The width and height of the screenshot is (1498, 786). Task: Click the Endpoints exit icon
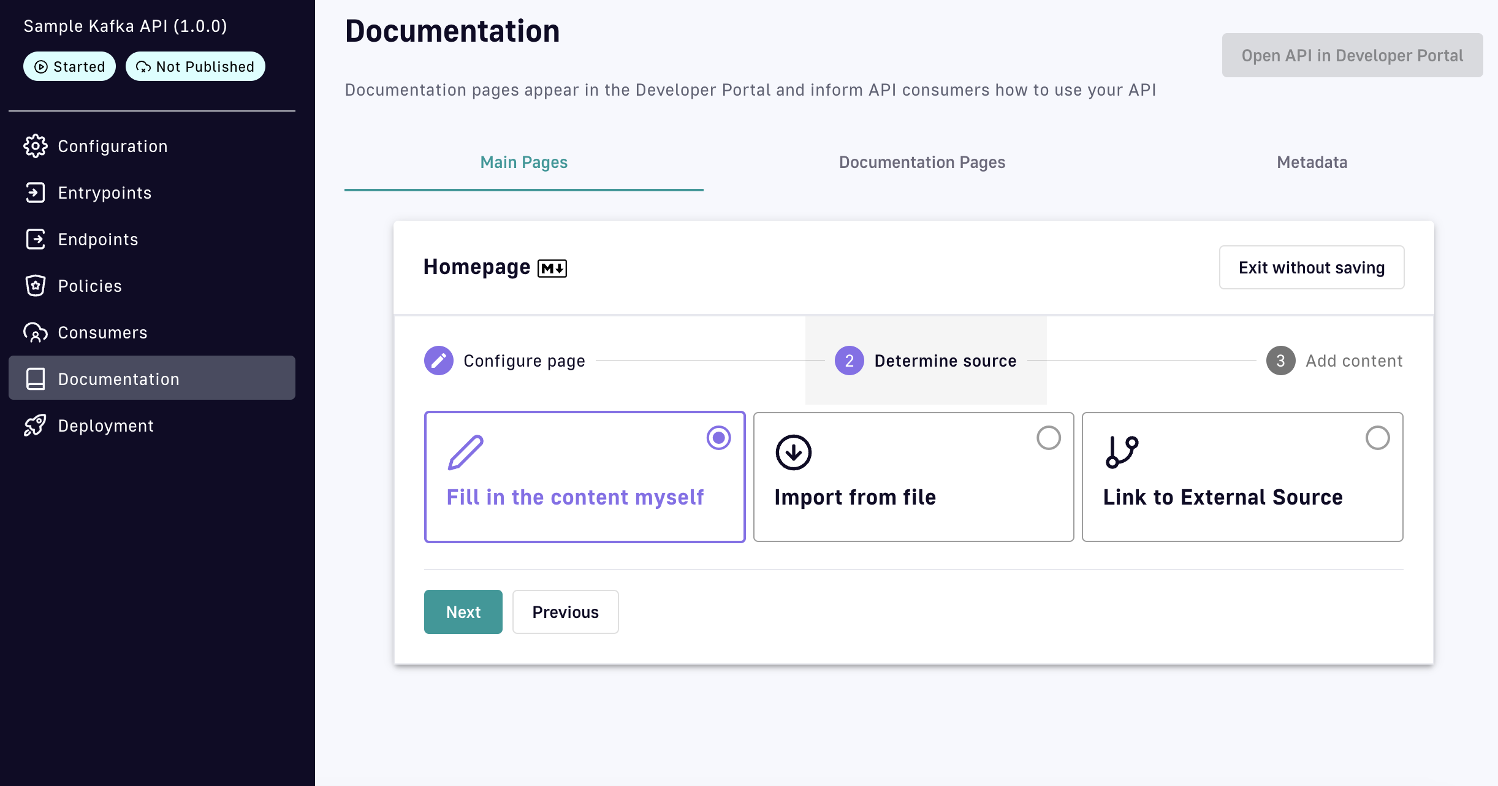point(35,239)
